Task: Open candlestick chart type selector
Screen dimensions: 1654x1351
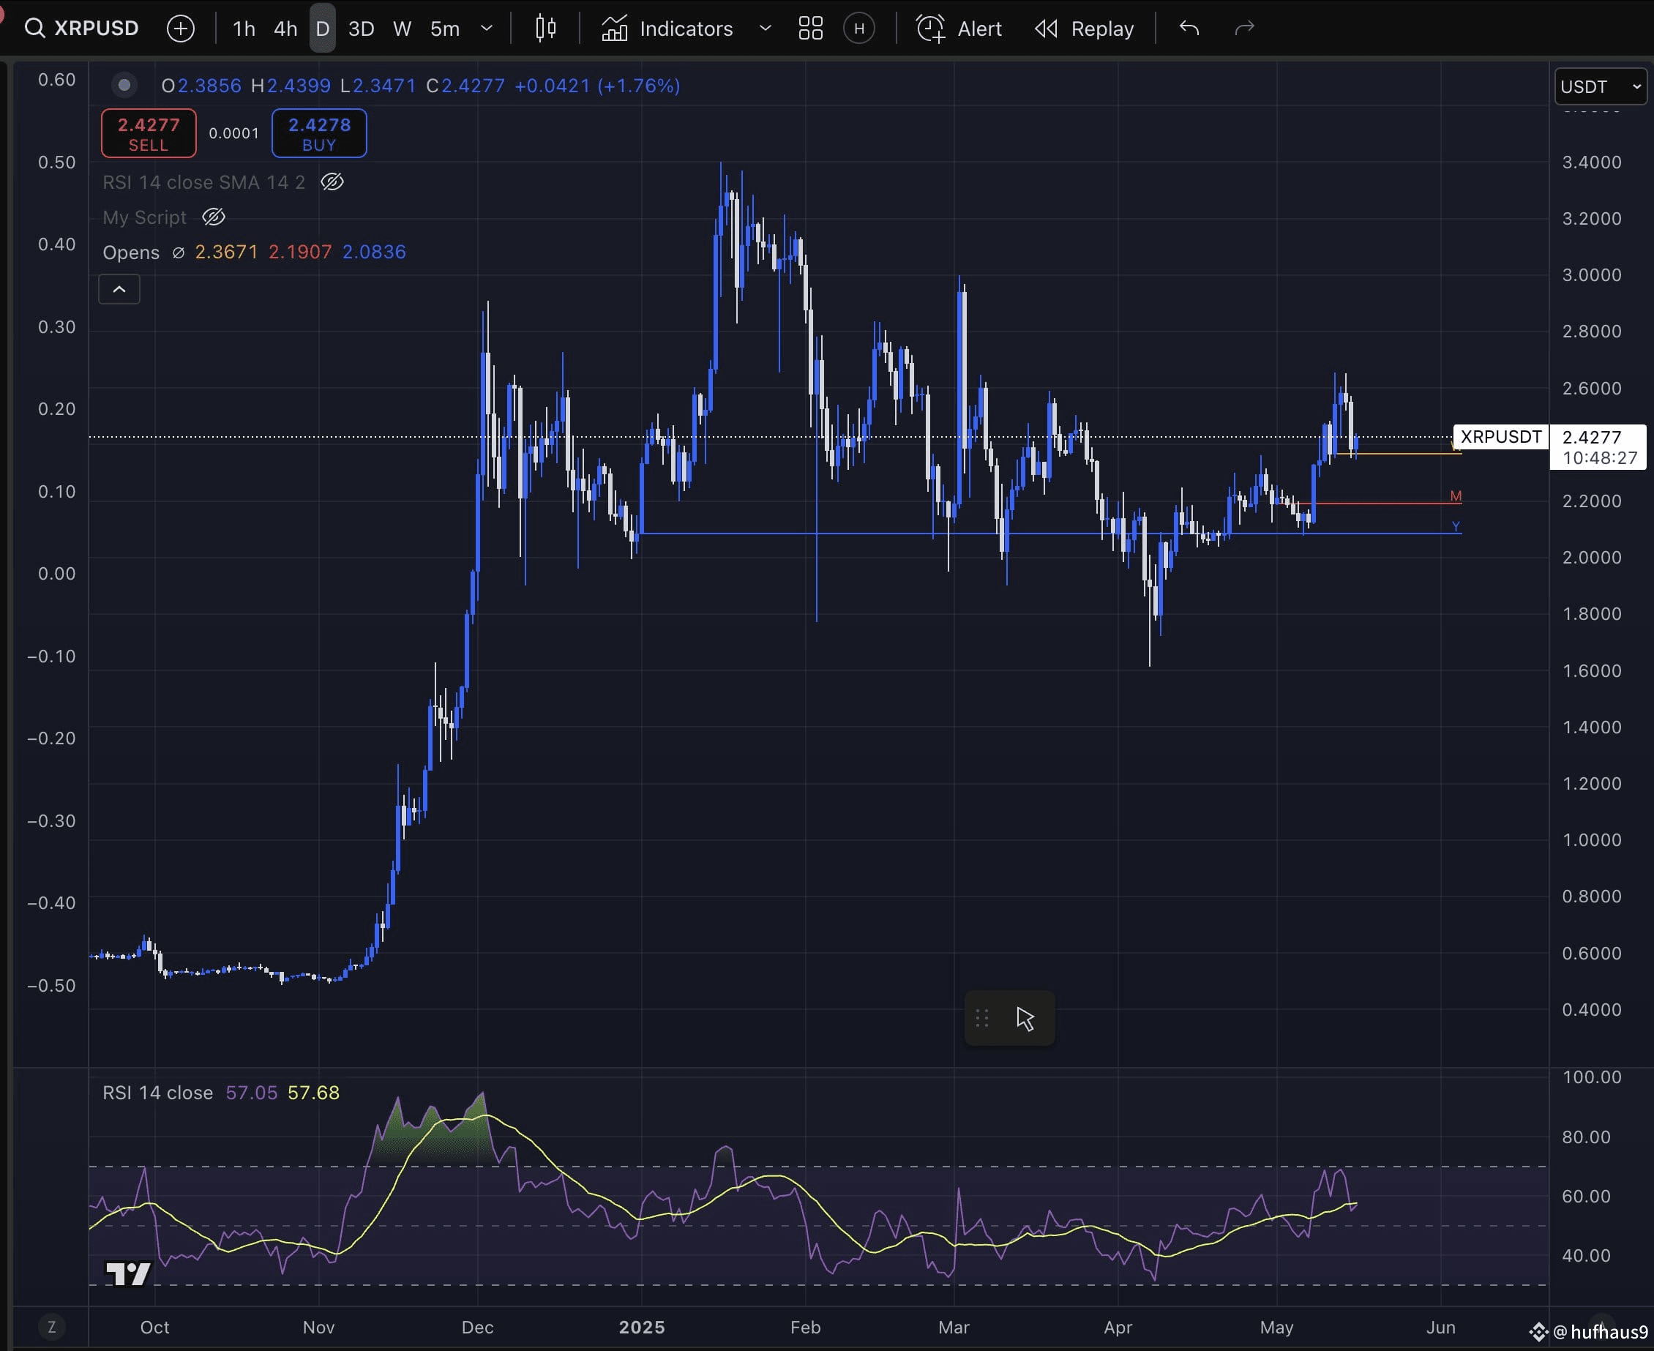Action: point(546,29)
